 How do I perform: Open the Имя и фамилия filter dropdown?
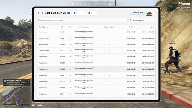coord(142,20)
